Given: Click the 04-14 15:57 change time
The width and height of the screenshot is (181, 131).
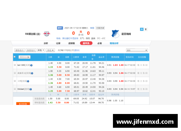Looking at the screenshot, I should pos(130,89).
